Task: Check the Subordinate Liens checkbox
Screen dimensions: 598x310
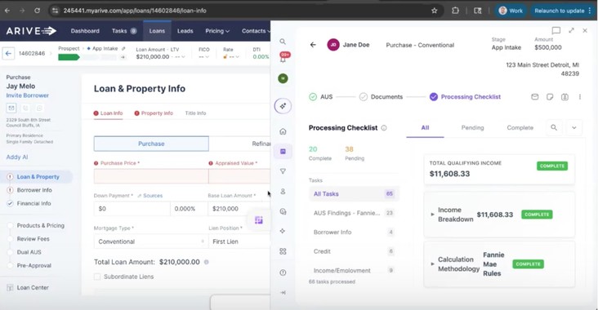Action: point(97,277)
